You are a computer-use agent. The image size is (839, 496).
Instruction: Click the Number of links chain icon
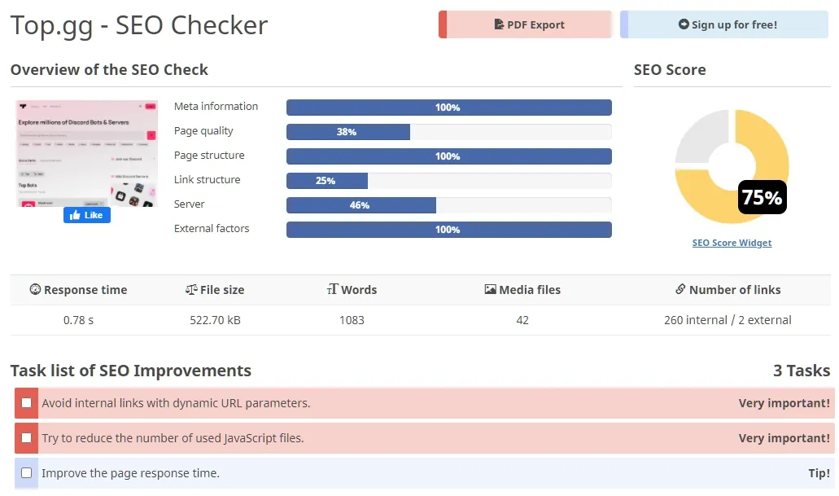pyautogui.click(x=680, y=289)
